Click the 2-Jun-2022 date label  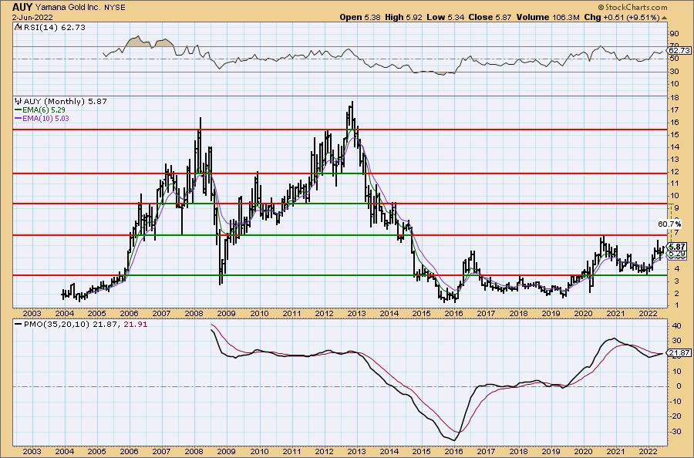pos(32,17)
